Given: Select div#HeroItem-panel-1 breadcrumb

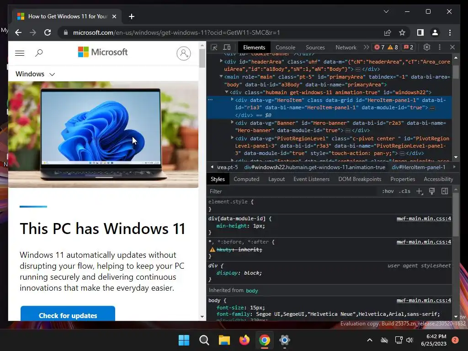Looking at the screenshot, I should [x=419, y=167].
